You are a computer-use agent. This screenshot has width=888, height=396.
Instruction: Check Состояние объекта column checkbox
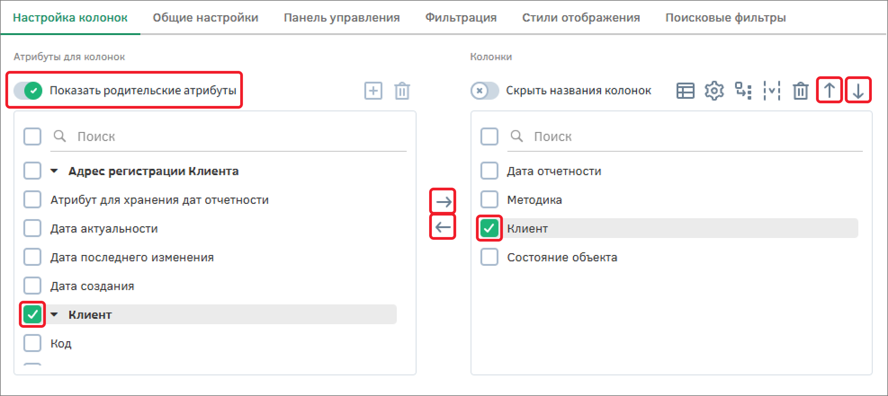pyautogui.click(x=489, y=257)
